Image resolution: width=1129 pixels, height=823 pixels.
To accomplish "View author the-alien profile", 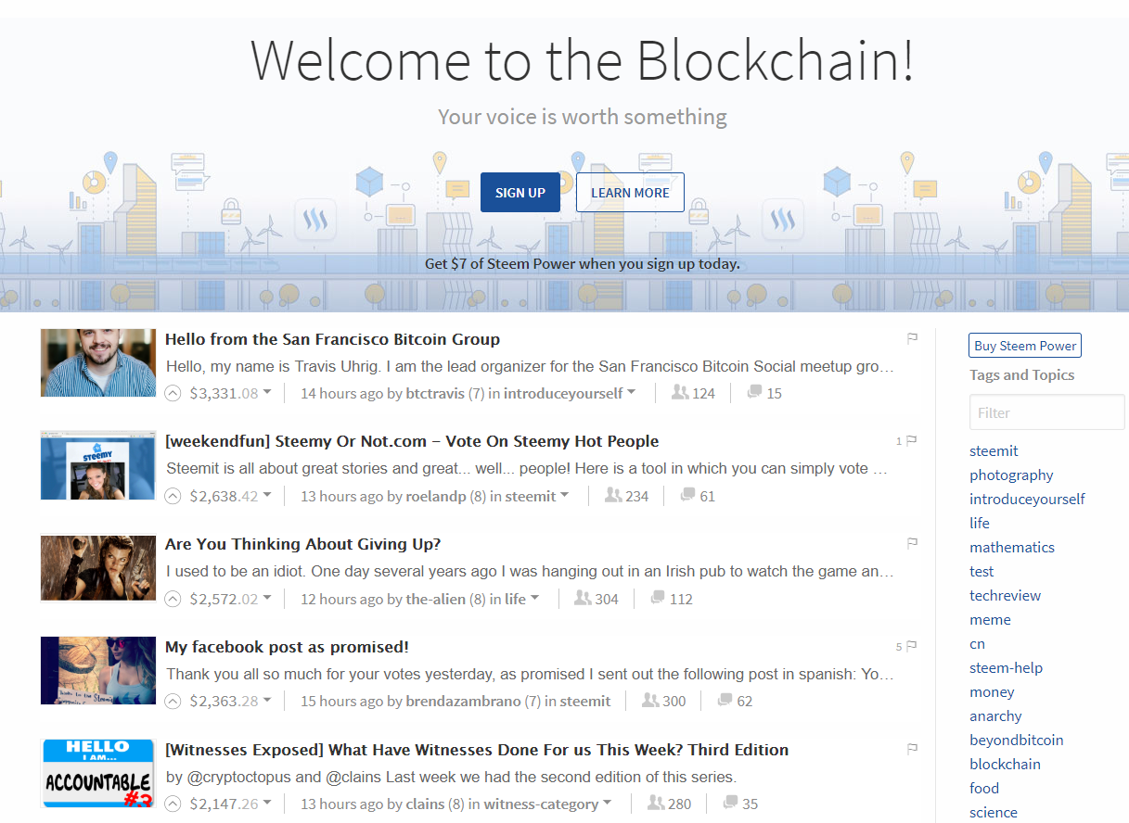I will (x=436, y=599).
